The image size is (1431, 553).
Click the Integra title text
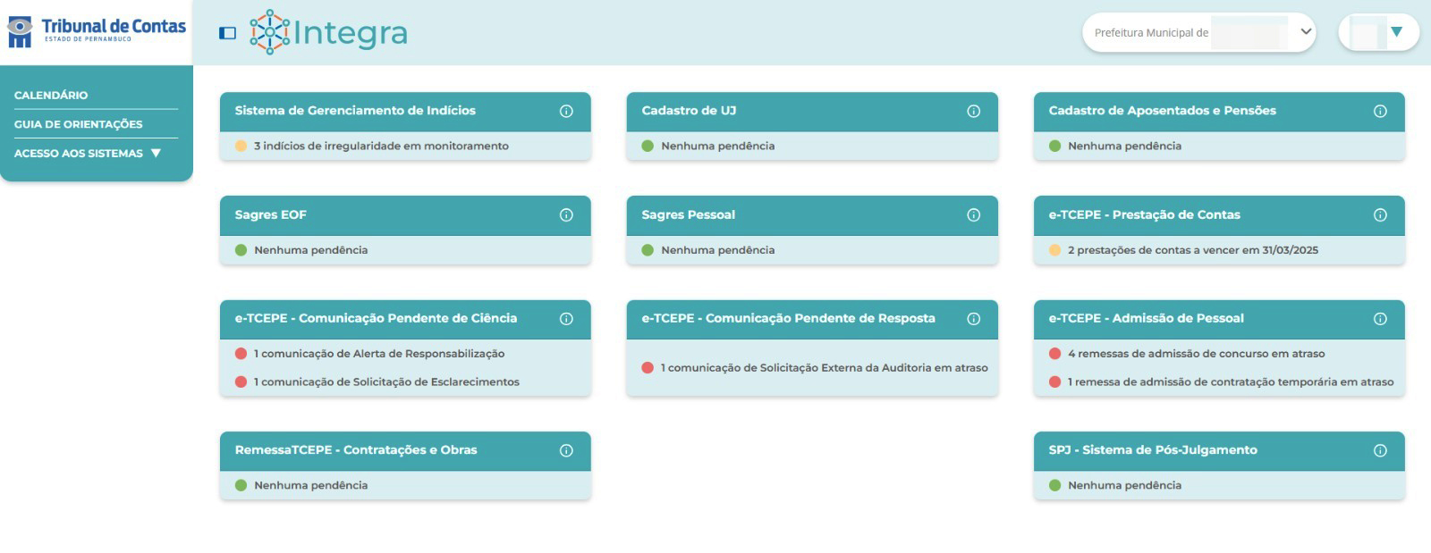(351, 34)
